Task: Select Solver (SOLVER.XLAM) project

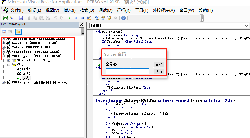Action: point(31,47)
